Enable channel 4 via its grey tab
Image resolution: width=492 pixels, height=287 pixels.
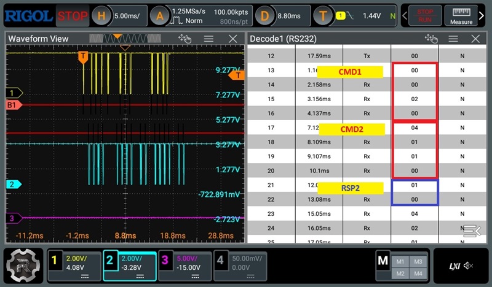click(220, 260)
